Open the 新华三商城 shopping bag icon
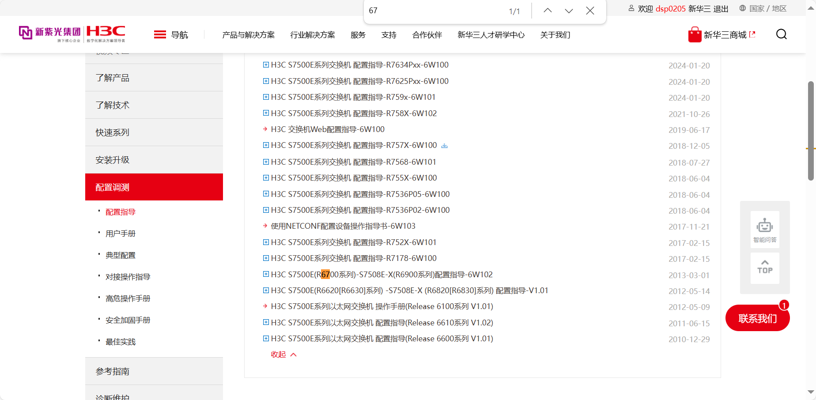This screenshot has width=816, height=400. 695,35
